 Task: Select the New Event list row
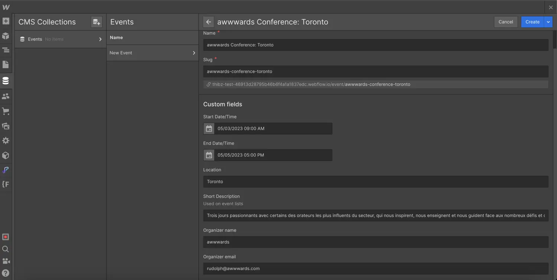[x=153, y=53]
